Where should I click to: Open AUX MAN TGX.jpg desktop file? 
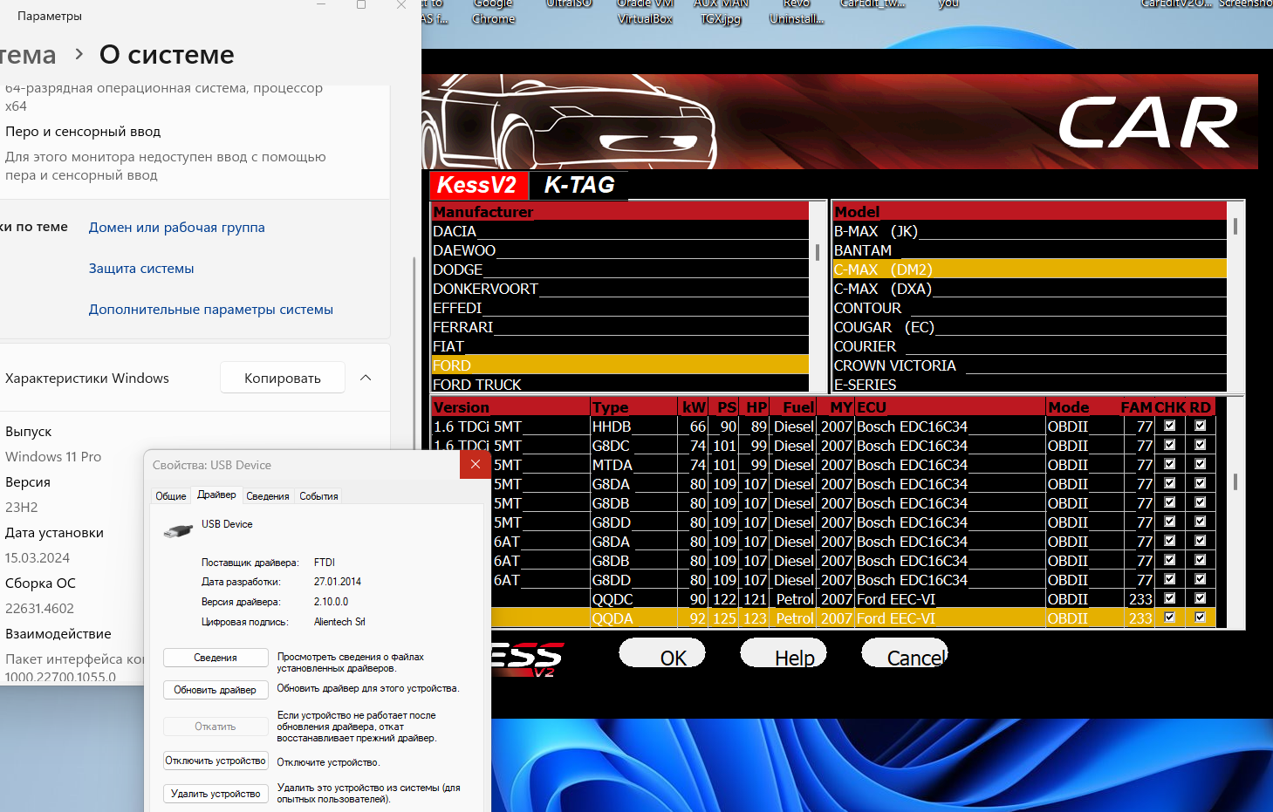[x=721, y=12]
